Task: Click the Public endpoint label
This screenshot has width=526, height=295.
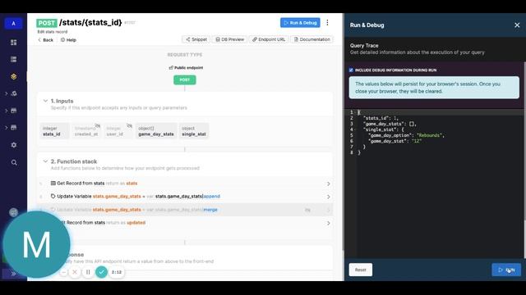Action: tap(186, 67)
